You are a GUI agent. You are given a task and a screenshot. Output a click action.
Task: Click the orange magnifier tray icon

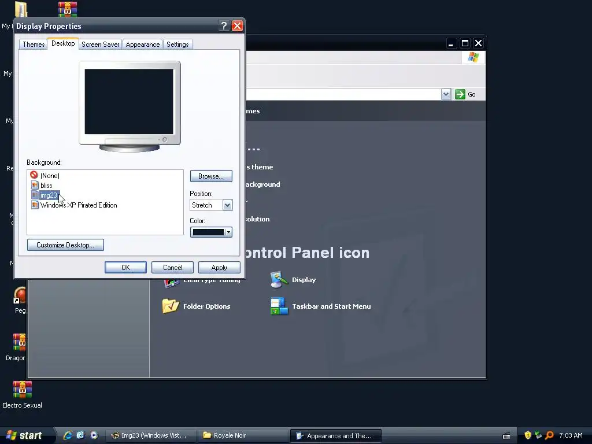coord(549,435)
